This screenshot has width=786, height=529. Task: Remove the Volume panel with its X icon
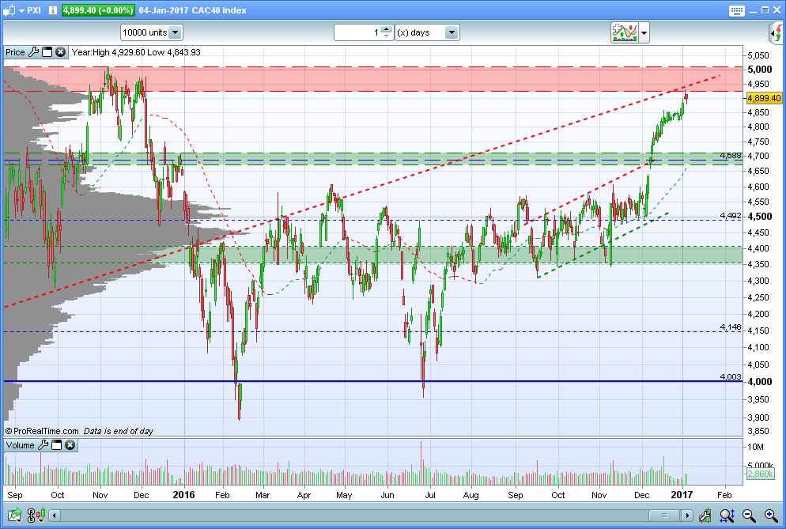(70, 444)
